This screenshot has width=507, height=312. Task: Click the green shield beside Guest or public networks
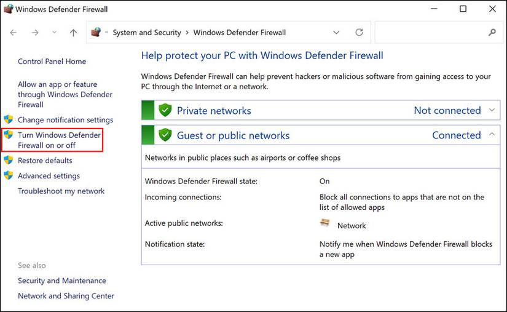click(165, 135)
